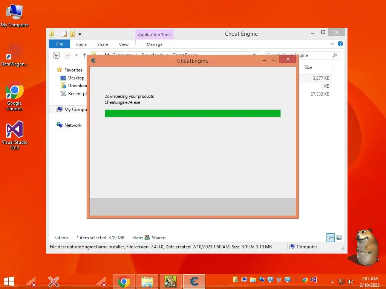Open the DataWagon desktop shortcut
The height and width of the screenshot is (289, 386).
coord(15,55)
